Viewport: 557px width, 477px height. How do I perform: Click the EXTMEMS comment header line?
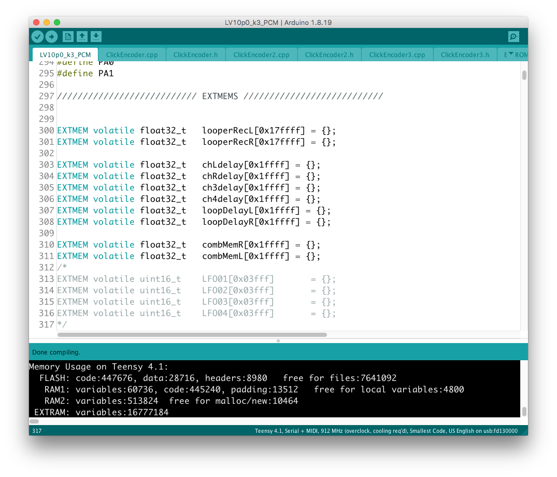point(220,96)
